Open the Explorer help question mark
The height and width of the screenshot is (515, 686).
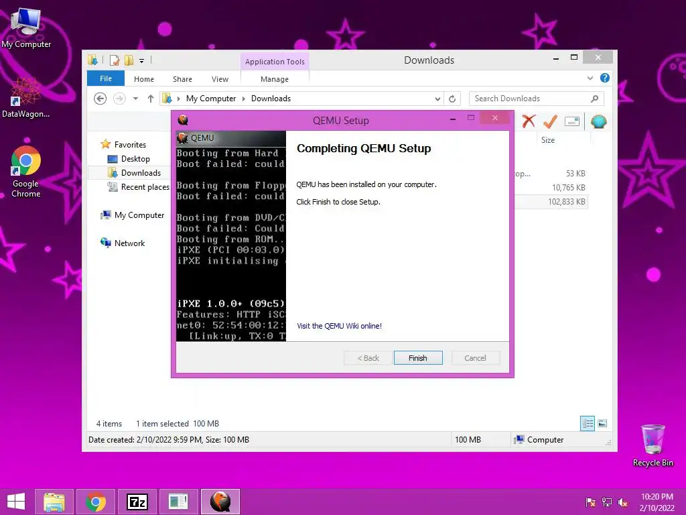605,78
